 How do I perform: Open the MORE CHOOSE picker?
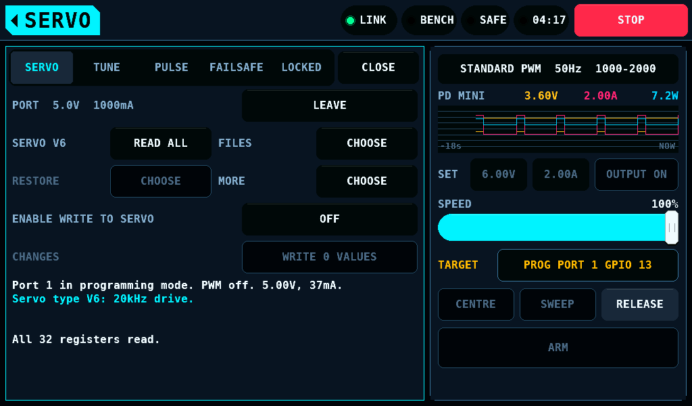367,181
